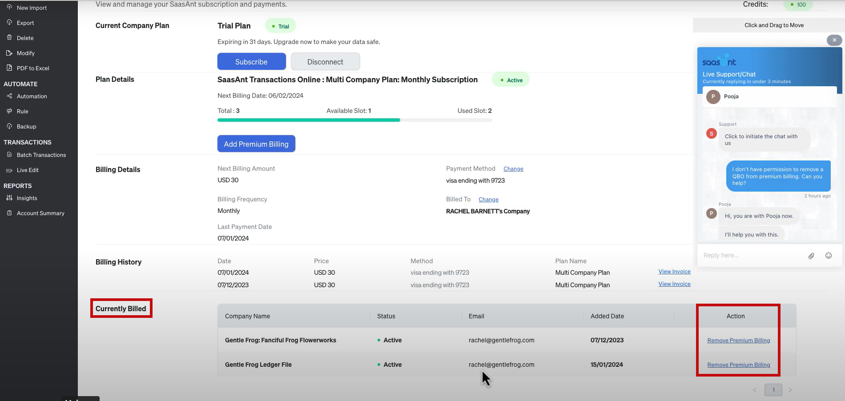845x401 pixels.
Task: Open Automation menu item
Action: coord(32,96)
